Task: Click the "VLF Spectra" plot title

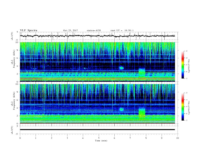Action: [29, 30]
